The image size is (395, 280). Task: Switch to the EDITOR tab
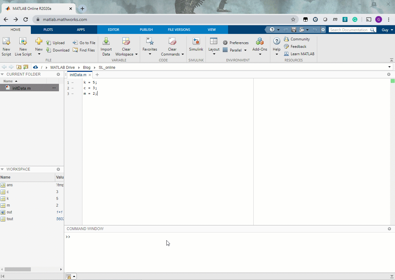pos(114,30)
